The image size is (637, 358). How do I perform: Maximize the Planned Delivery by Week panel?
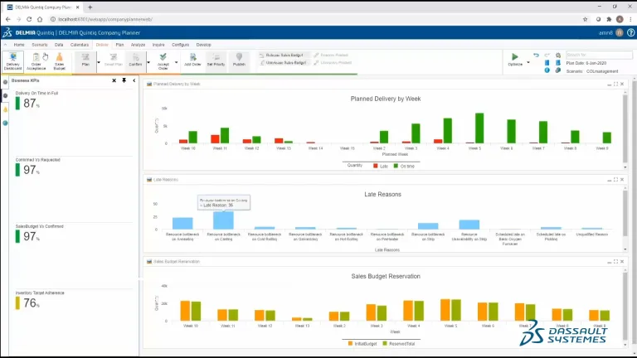click(x=615, y=84)
